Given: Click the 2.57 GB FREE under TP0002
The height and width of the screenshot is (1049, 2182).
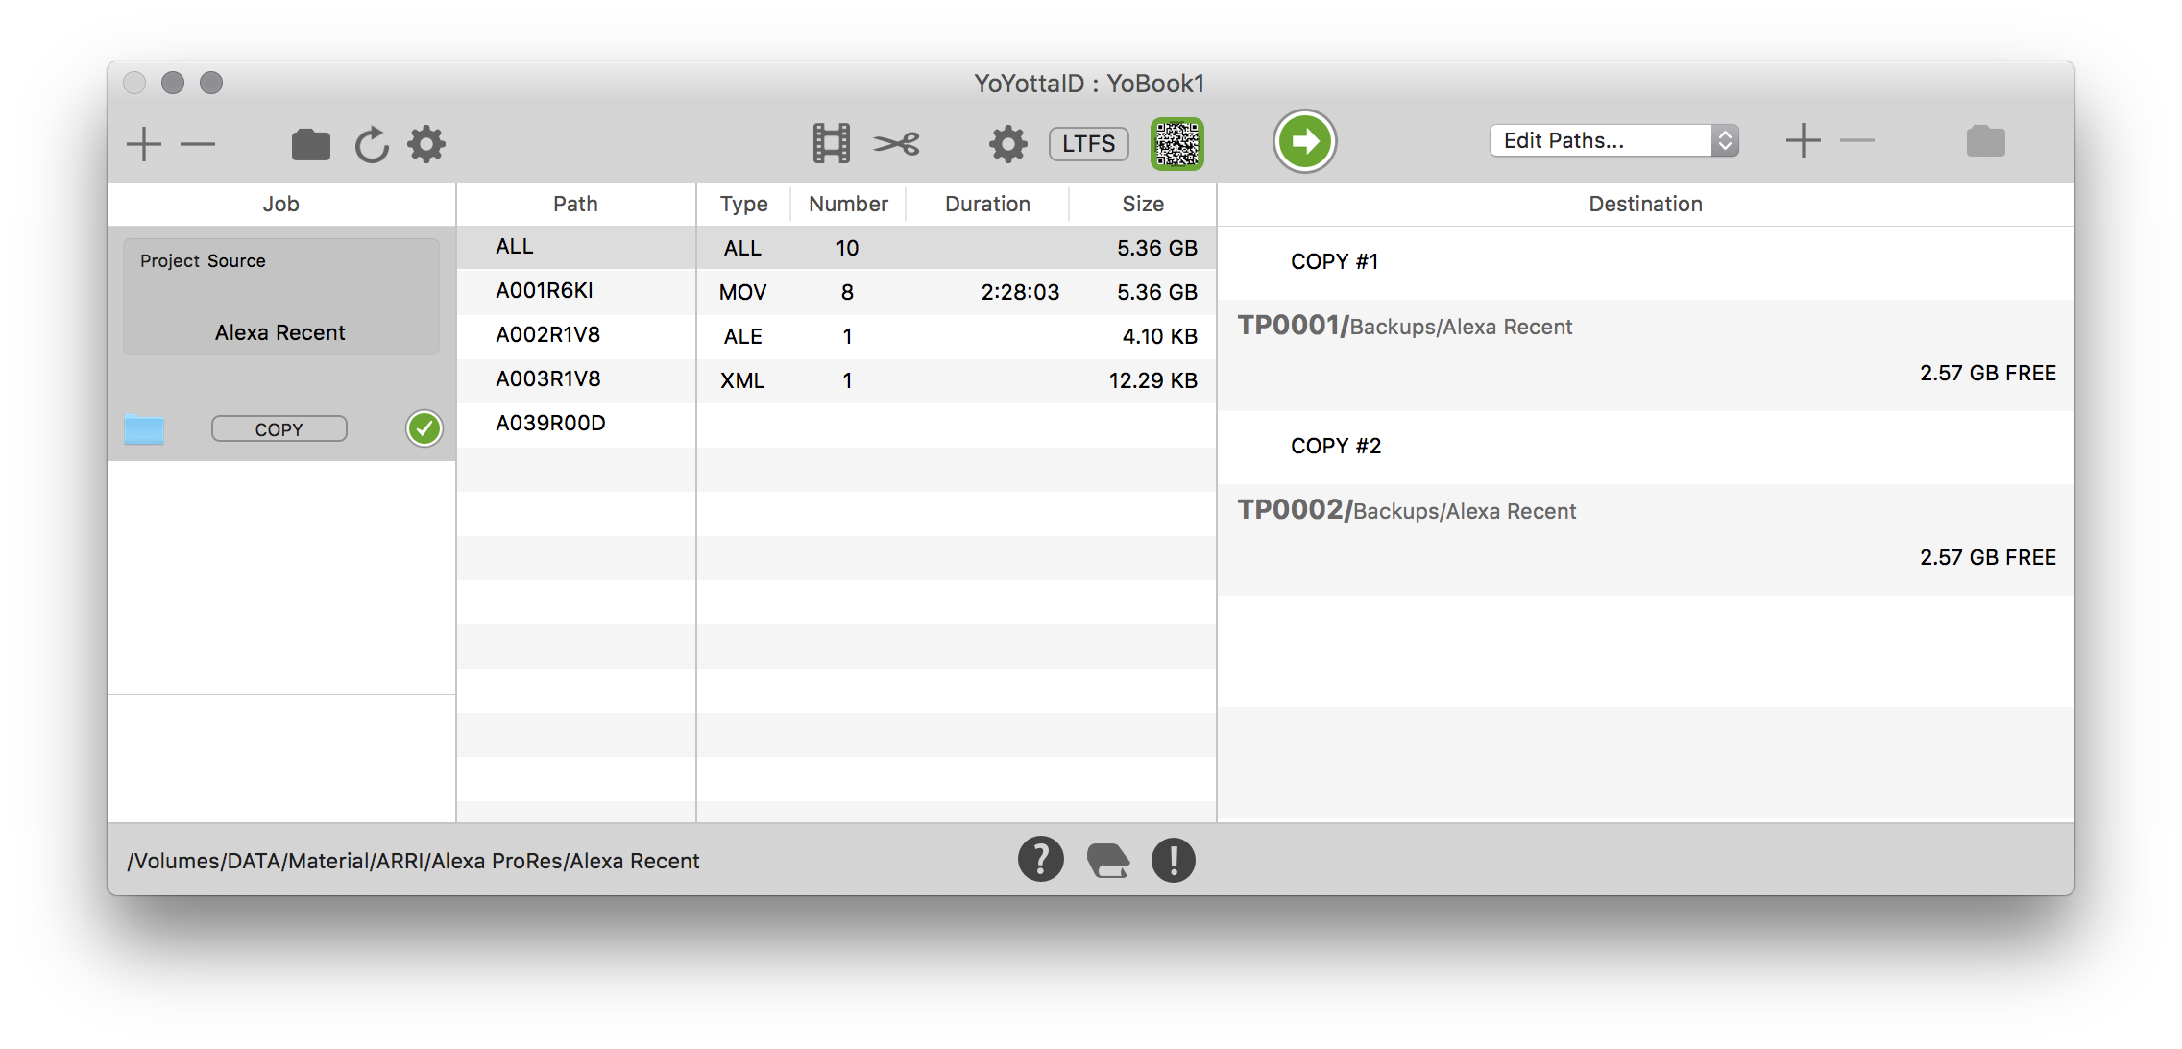Looking at the screenshot, I should tap(1987, 557).
